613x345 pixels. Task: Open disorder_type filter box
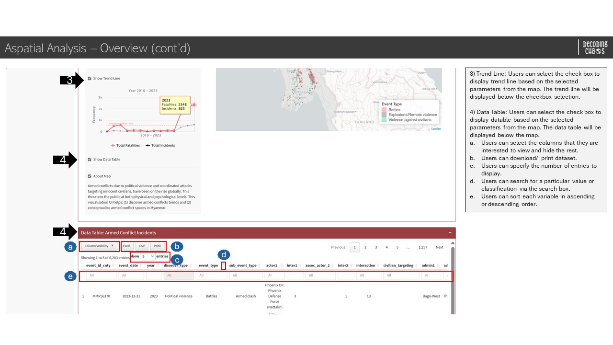[x=178, y=276]
